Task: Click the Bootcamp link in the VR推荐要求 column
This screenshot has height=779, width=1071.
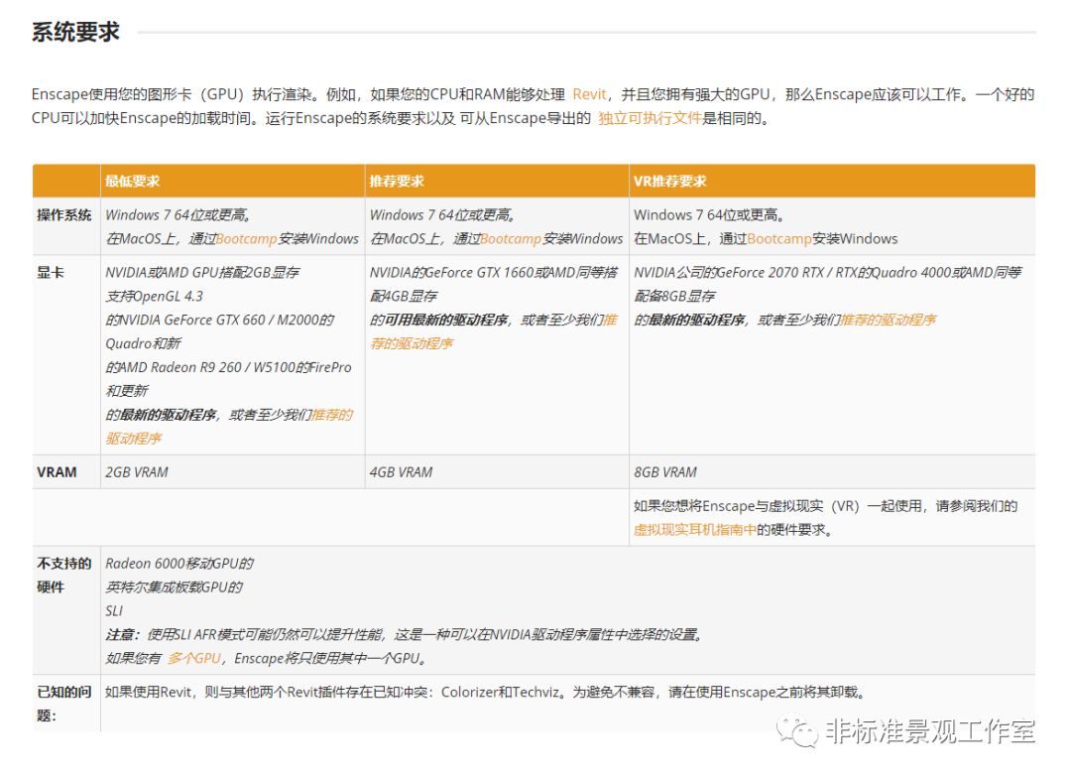Action: point(779,238)
